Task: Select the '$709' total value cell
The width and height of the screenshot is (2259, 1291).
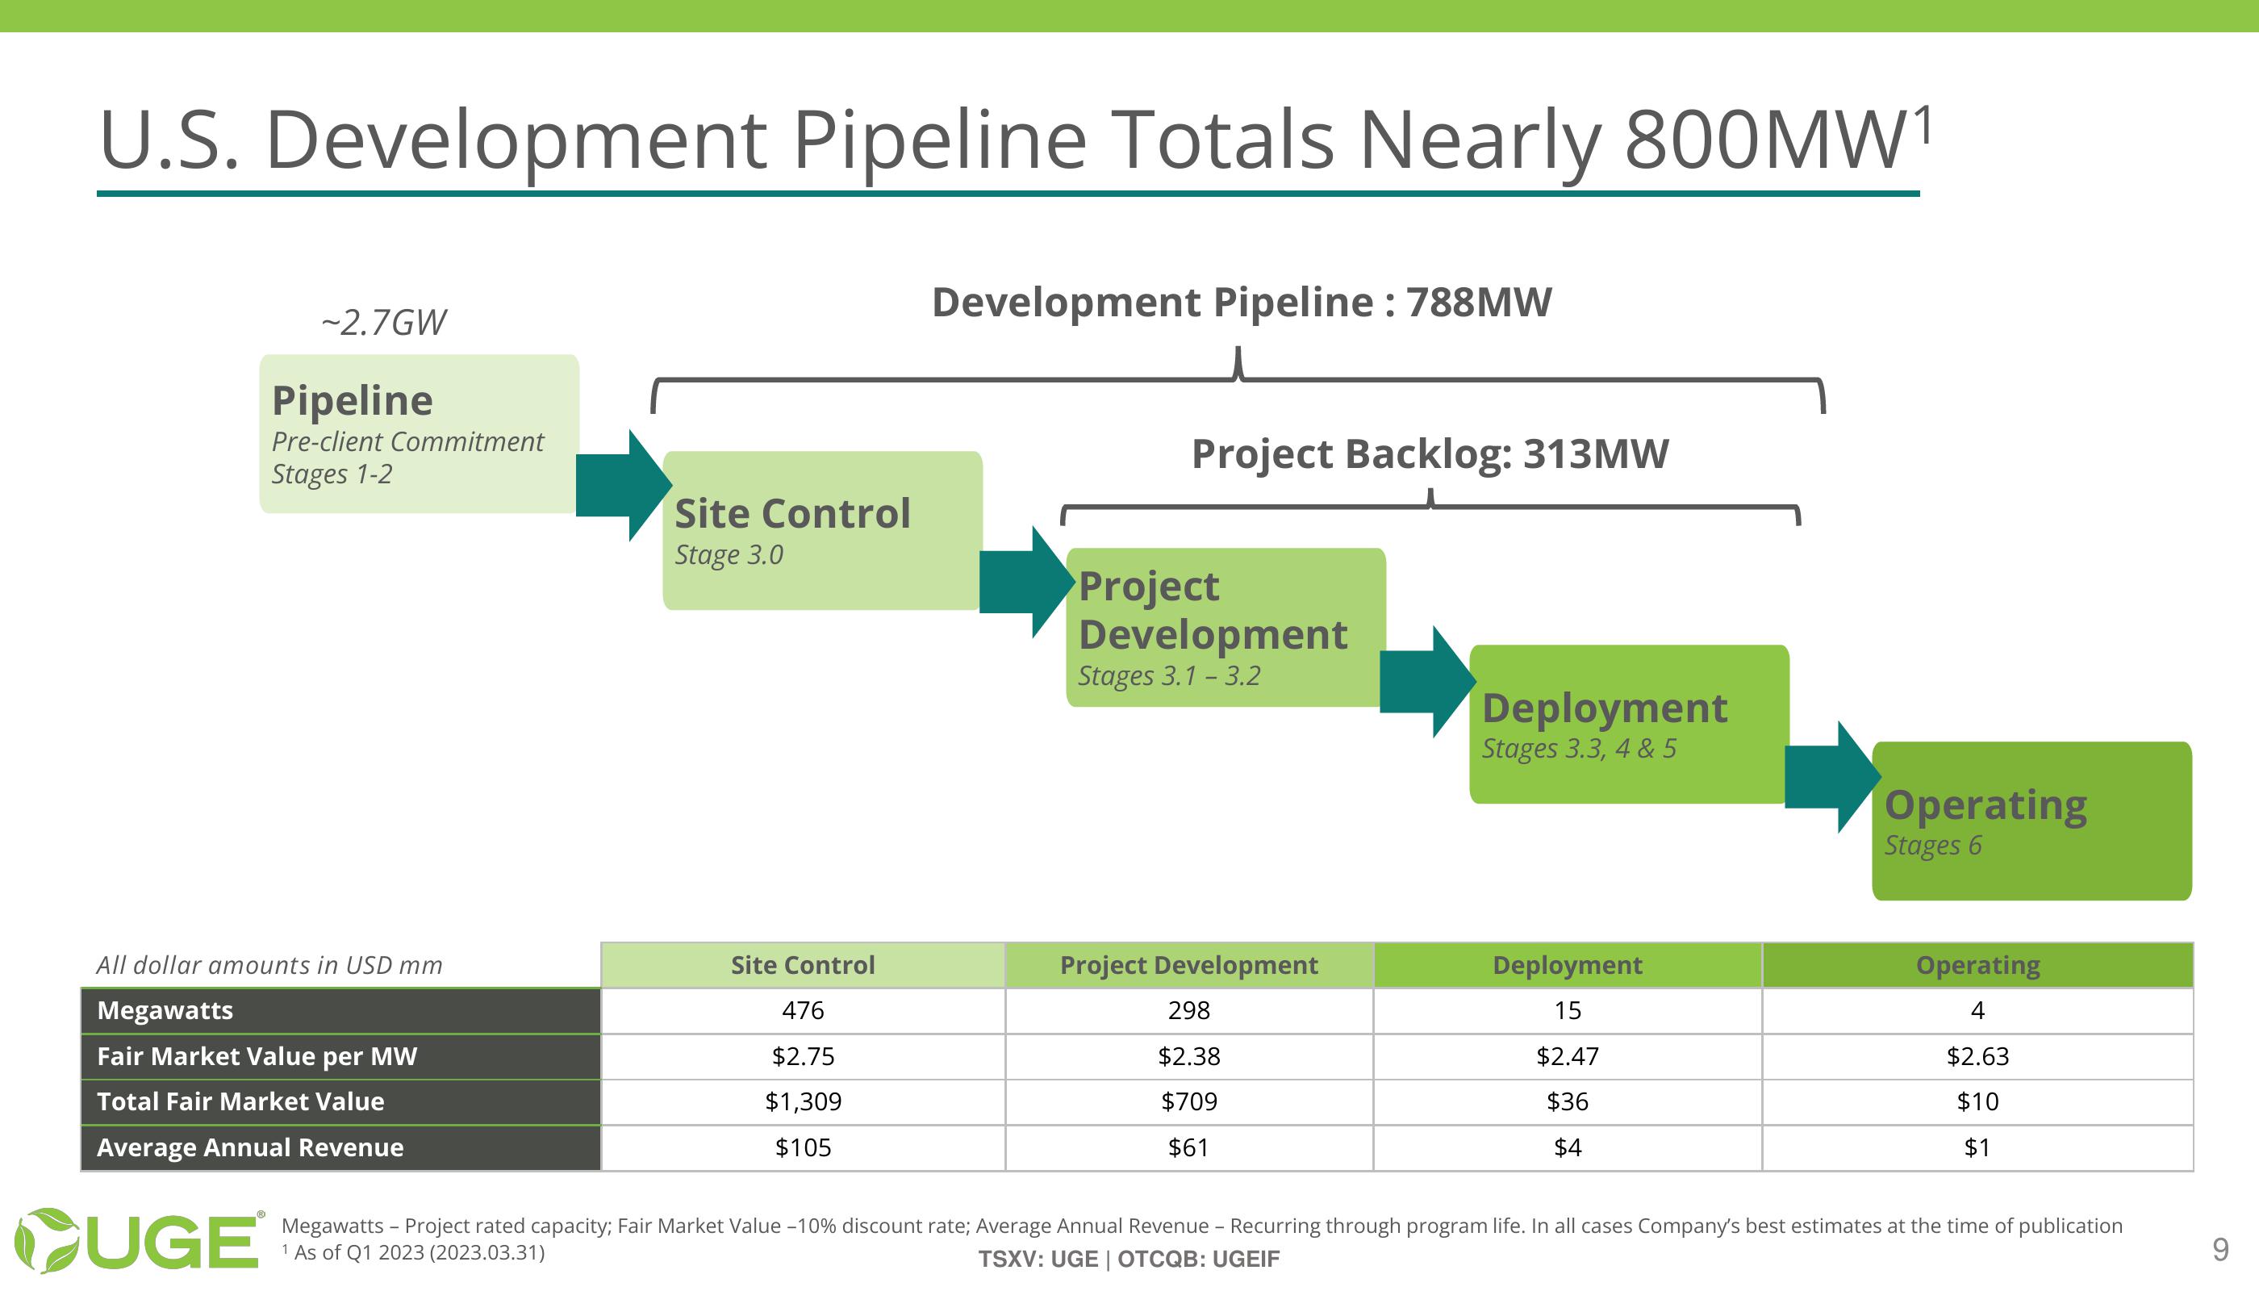Action: (1189, 1102)
